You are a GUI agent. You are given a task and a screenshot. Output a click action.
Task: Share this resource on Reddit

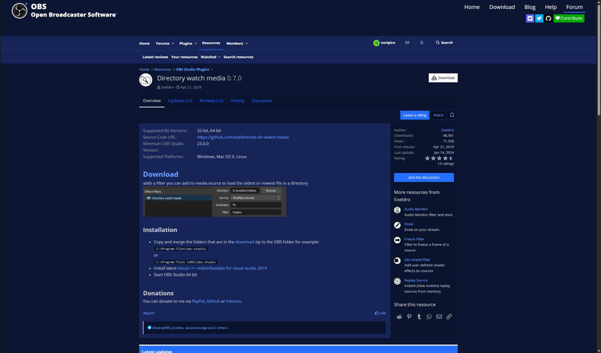tap(399, 317)
